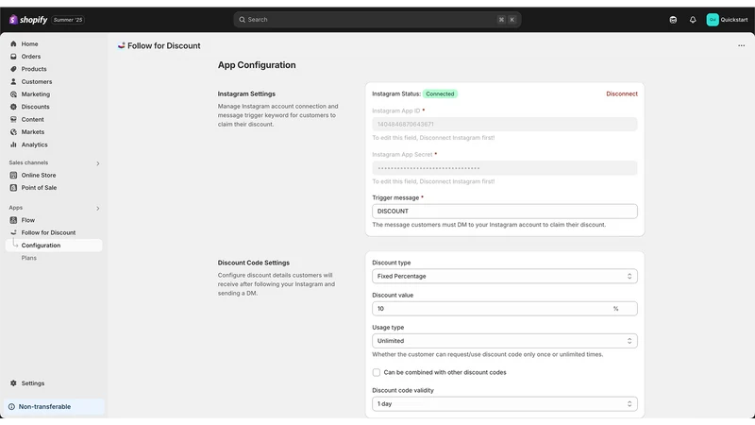Open the sidekick icon beside the bell
The height and width of the screenshot is (425, 755).
point(673,20)
